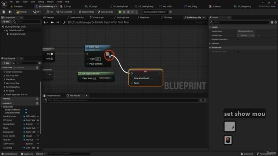Screen dimensions: 278x156
Task: Edit the Variable Name field
Action: pyautogui.click(x=246, y=31)
